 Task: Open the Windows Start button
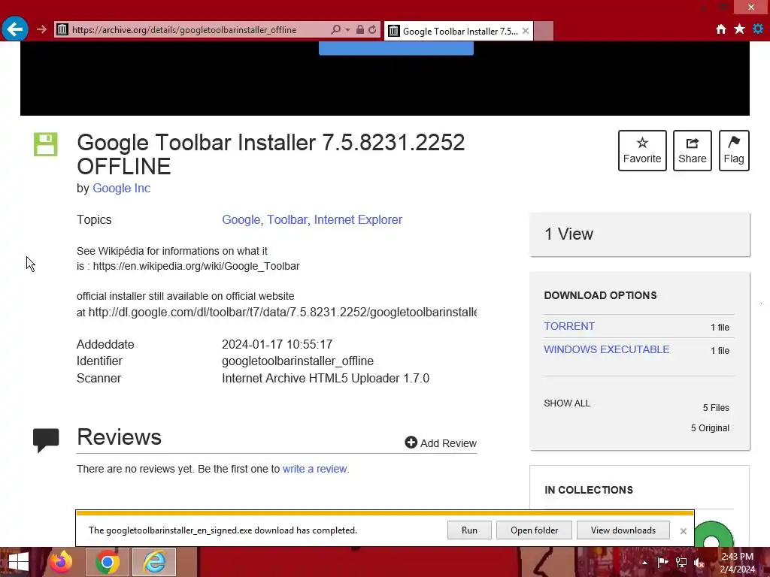(18, 562)
